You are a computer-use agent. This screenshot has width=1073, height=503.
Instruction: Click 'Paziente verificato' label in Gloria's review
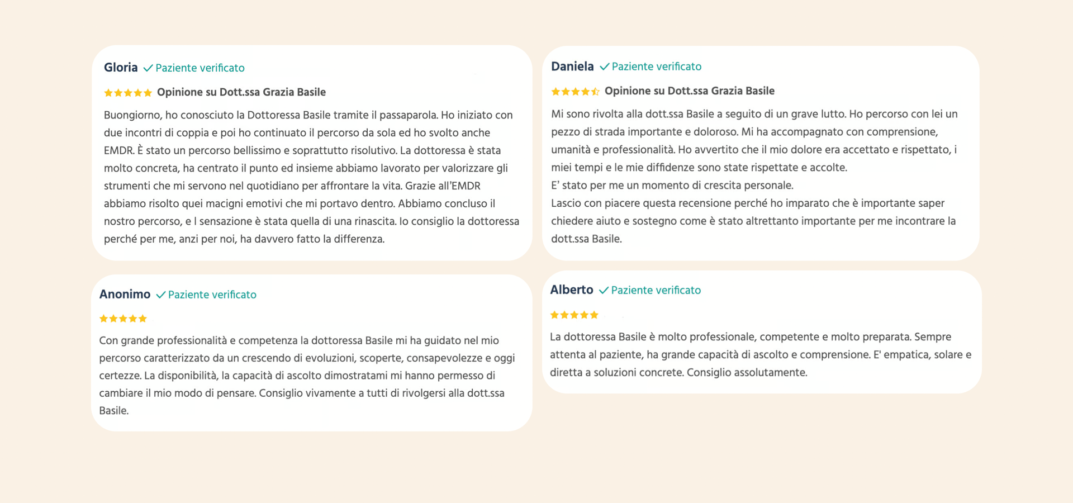pyautogui.click(x=200, y=68)
